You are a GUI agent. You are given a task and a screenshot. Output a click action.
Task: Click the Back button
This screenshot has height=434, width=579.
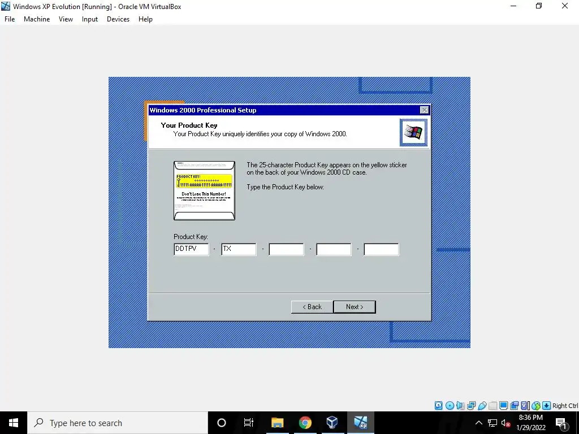(x=312, y=307)
